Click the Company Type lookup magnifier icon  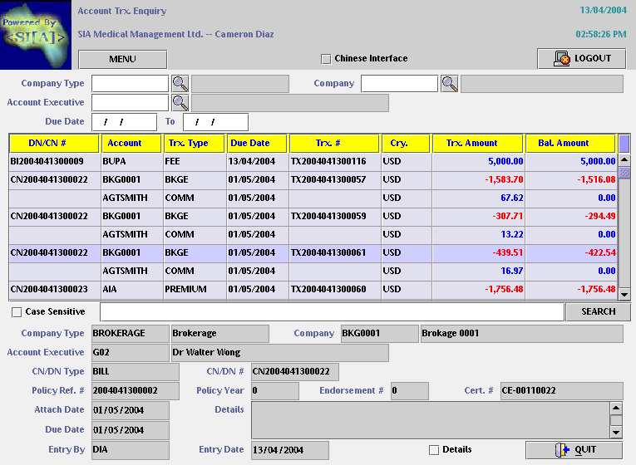[180, 83]
